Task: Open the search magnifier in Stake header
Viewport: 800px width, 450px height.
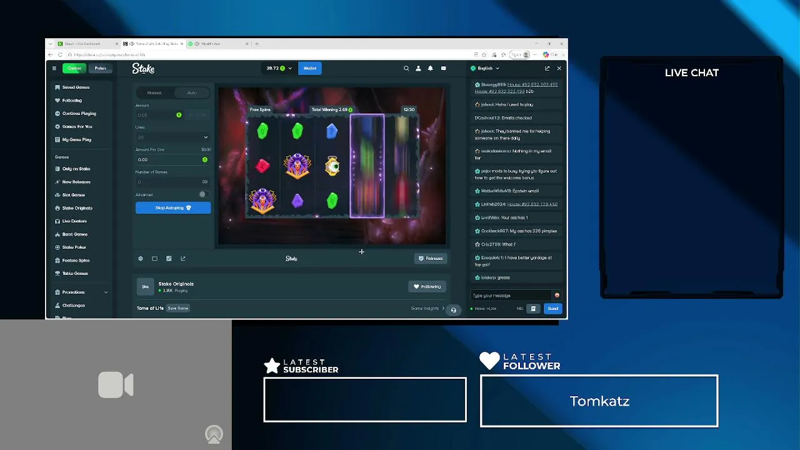Action: coord(406,68)
